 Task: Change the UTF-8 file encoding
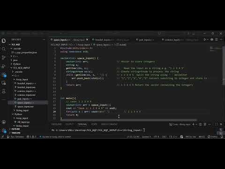[157, 137]
